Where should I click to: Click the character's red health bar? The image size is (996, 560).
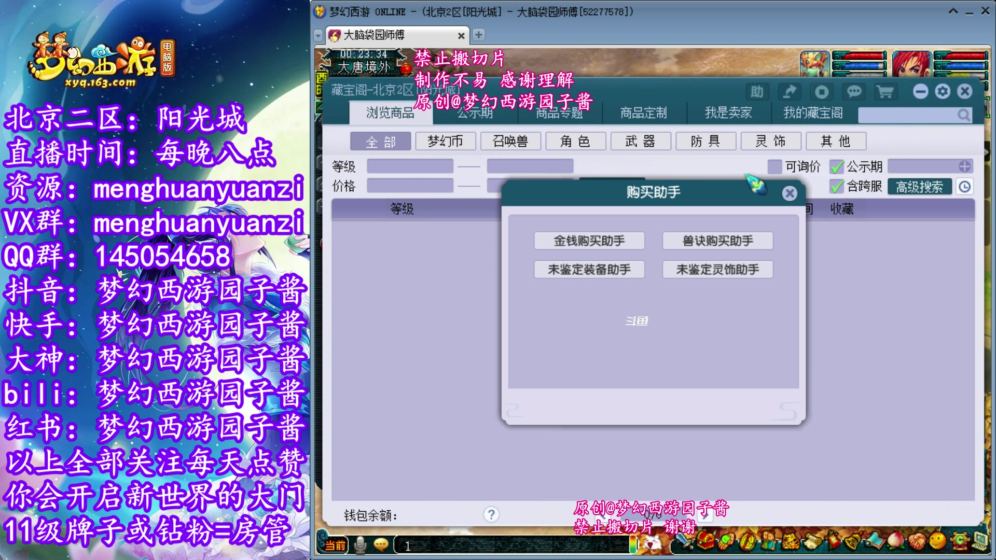coord(961,55)
